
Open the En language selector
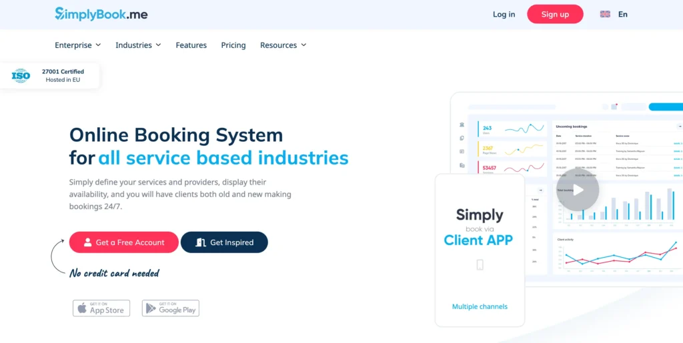point(623,15)
